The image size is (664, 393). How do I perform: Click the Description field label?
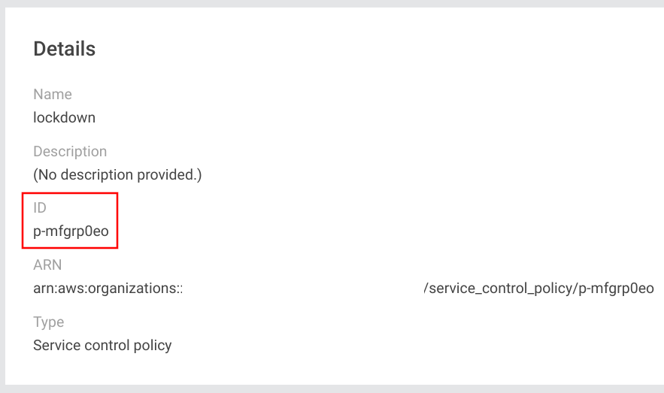point(70,152)
